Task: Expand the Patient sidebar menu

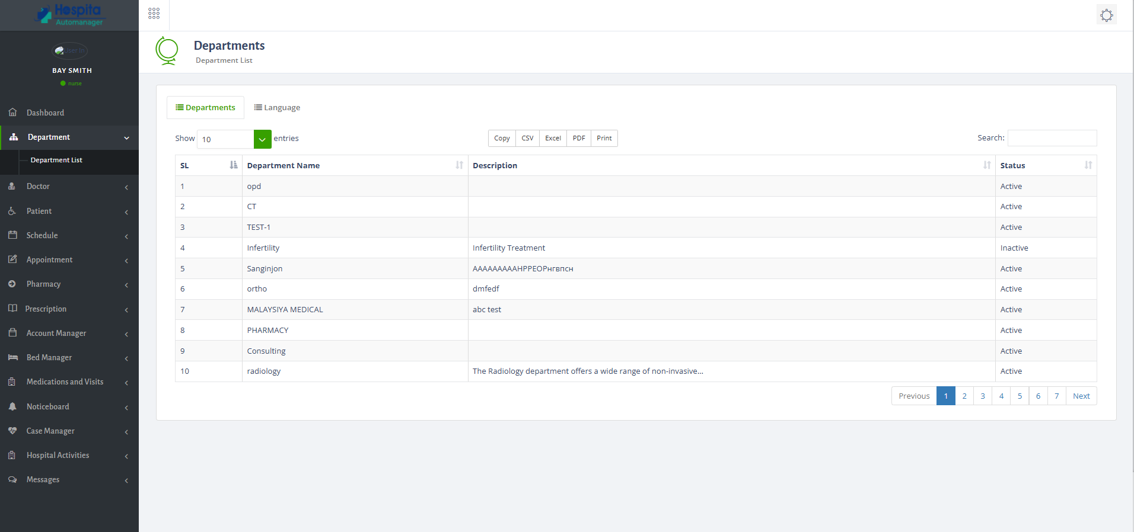Action: pyautogui.click(x=126, y=212)
